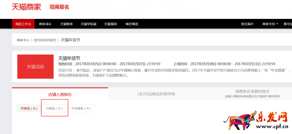Open the 喵言喵语 menu item
The width and height of the screenshot is (292, 134).
coord(132,24)
